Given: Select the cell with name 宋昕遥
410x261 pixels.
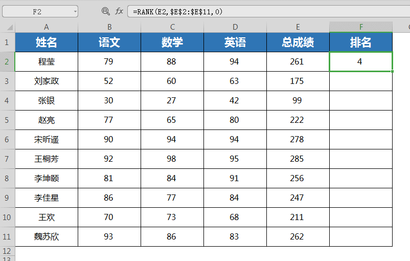Looking at the screenshot, I should [x=47, y=140].
